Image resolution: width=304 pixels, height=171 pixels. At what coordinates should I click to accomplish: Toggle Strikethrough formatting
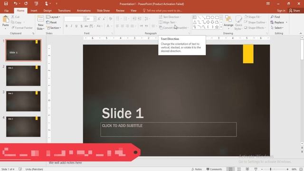click(86, 26)
